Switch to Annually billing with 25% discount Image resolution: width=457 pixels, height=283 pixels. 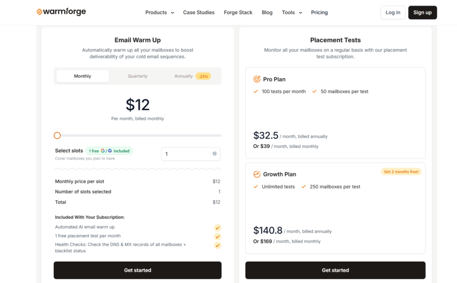pos(192,76)
